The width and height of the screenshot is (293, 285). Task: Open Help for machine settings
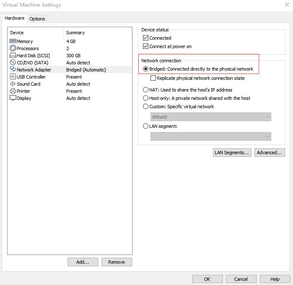tap(275, 279)
